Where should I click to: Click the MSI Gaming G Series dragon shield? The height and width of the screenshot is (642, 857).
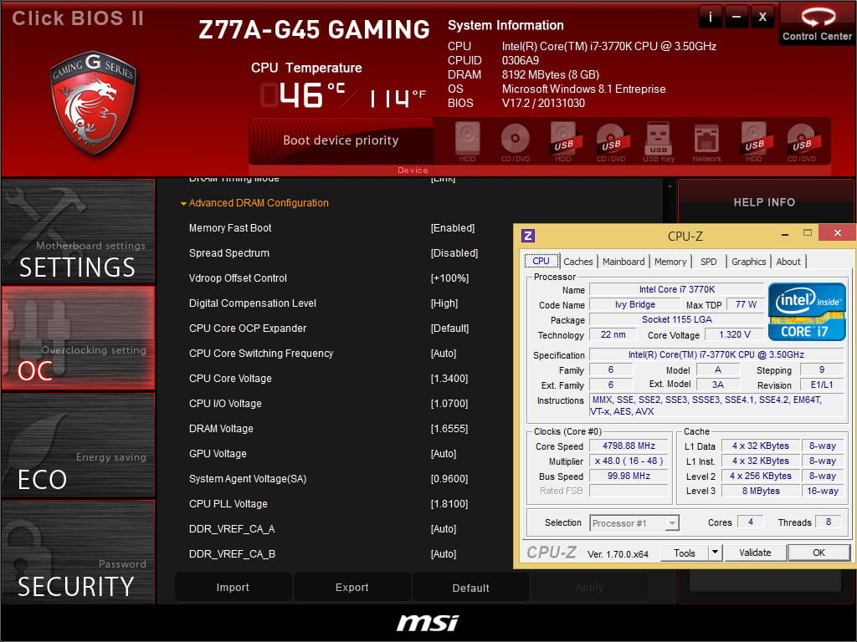click(x=93, y=104)
